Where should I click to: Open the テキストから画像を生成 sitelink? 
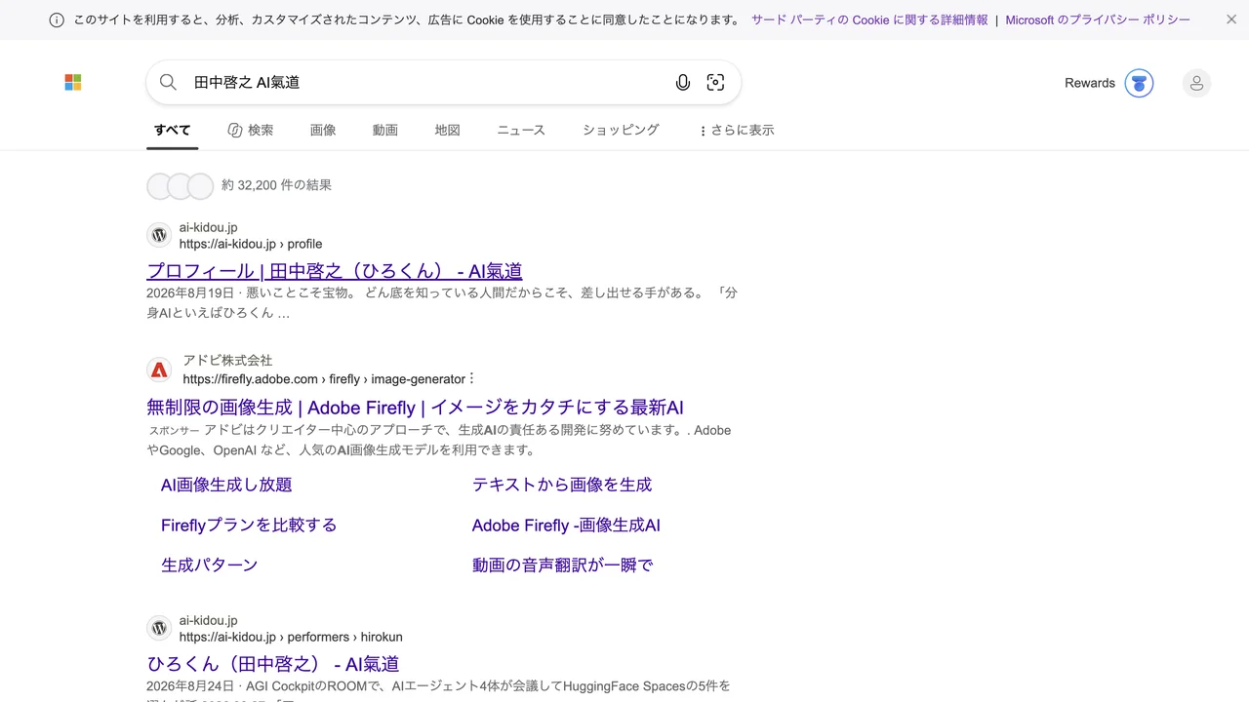pos(562,485)
